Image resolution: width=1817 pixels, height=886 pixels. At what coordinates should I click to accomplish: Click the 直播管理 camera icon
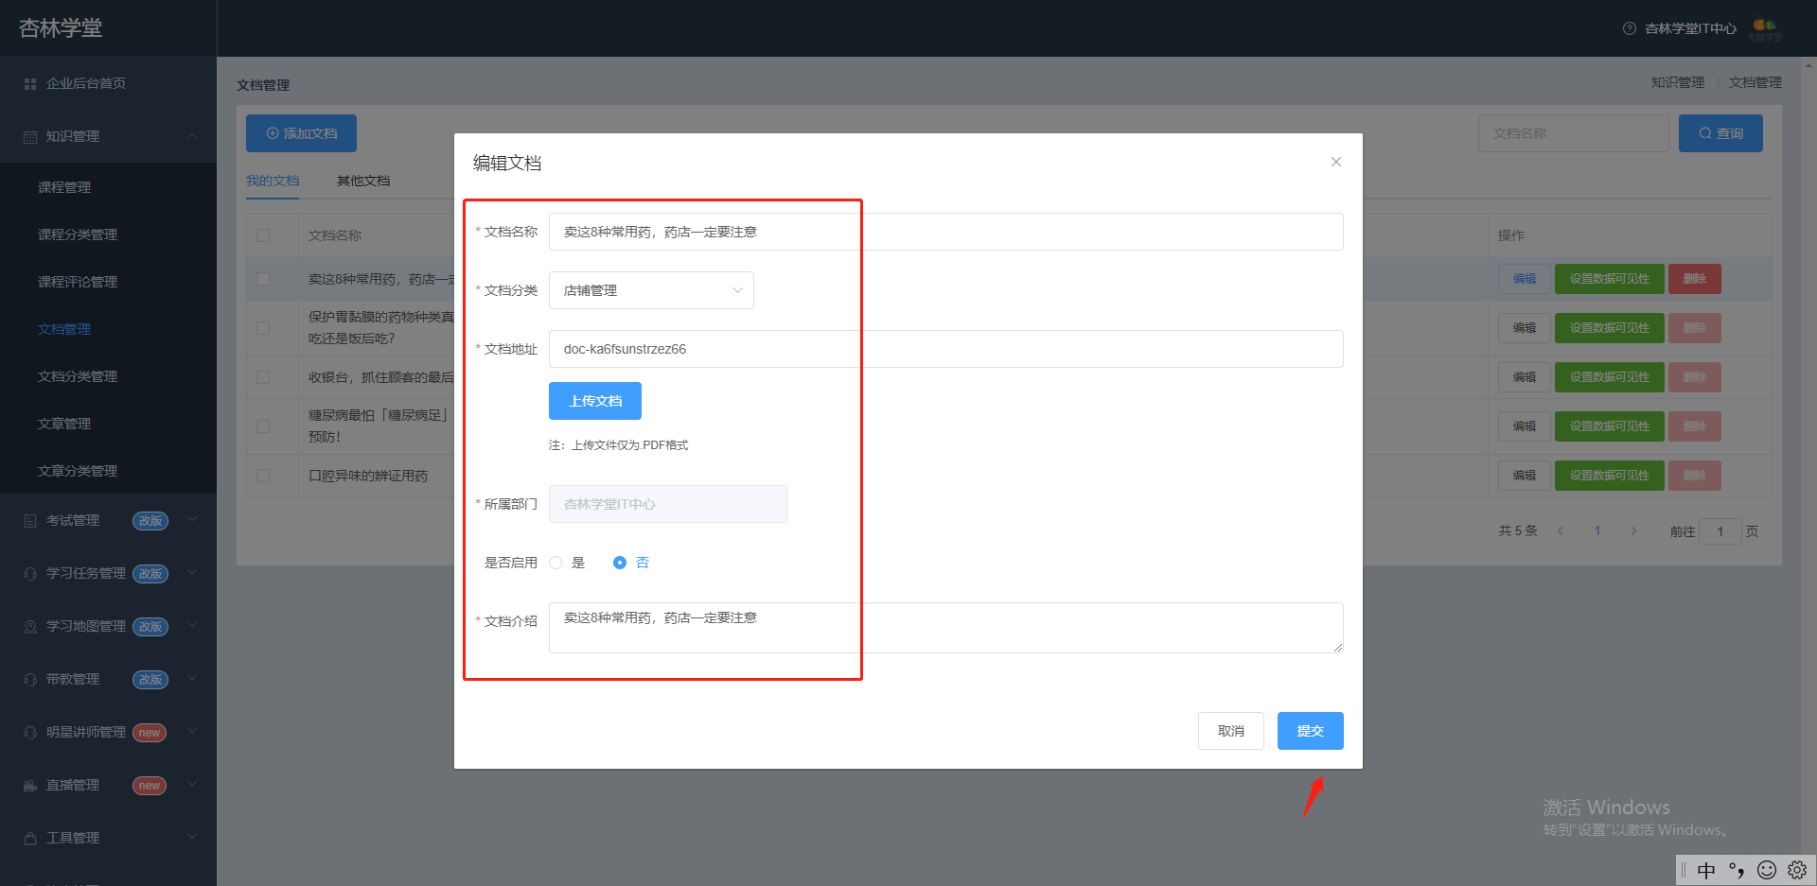[30, 786]
